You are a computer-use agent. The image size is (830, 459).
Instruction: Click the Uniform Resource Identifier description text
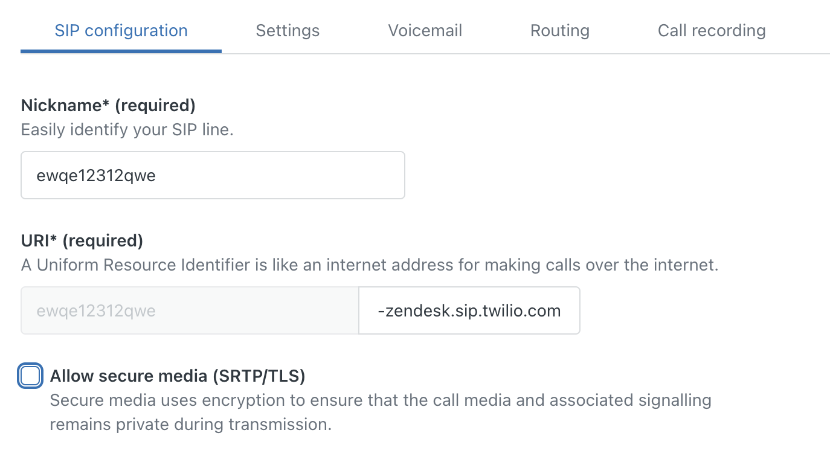pyautogui.click(x=369, y=265)
